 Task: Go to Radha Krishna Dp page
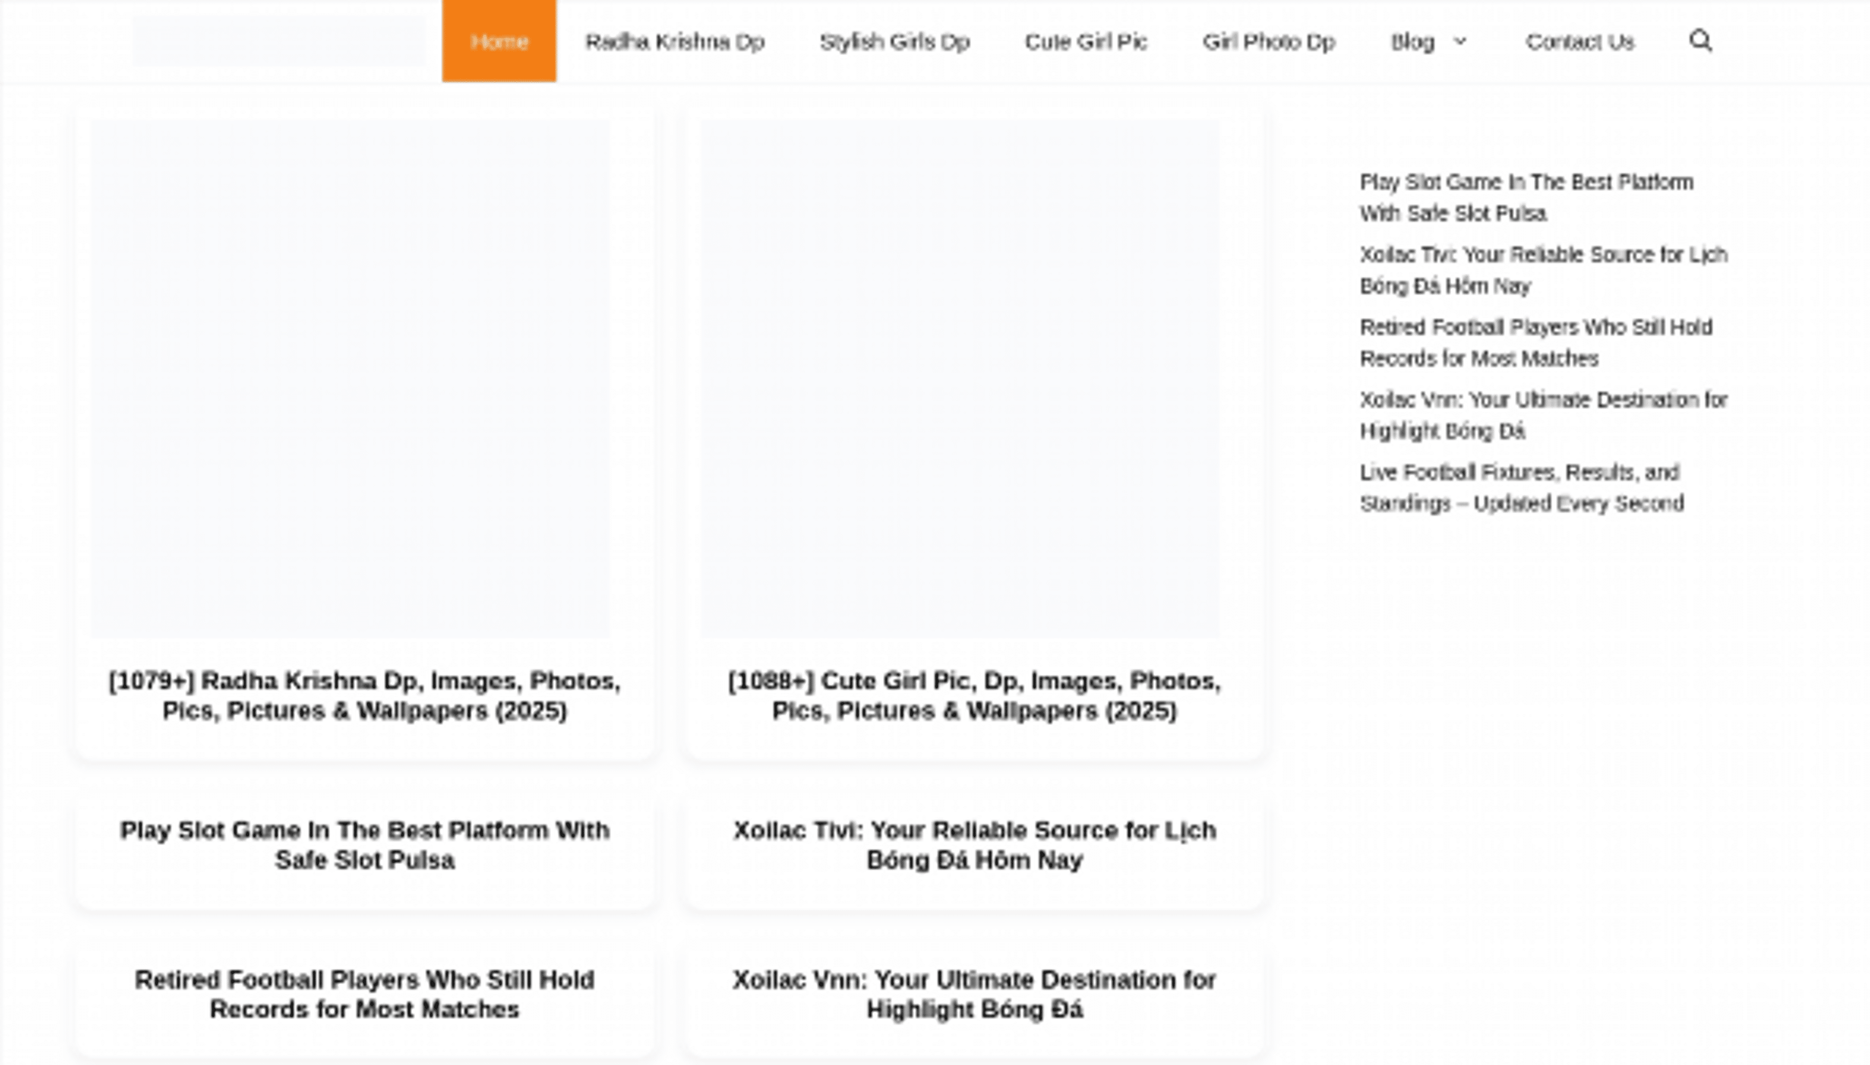point(674,42)
